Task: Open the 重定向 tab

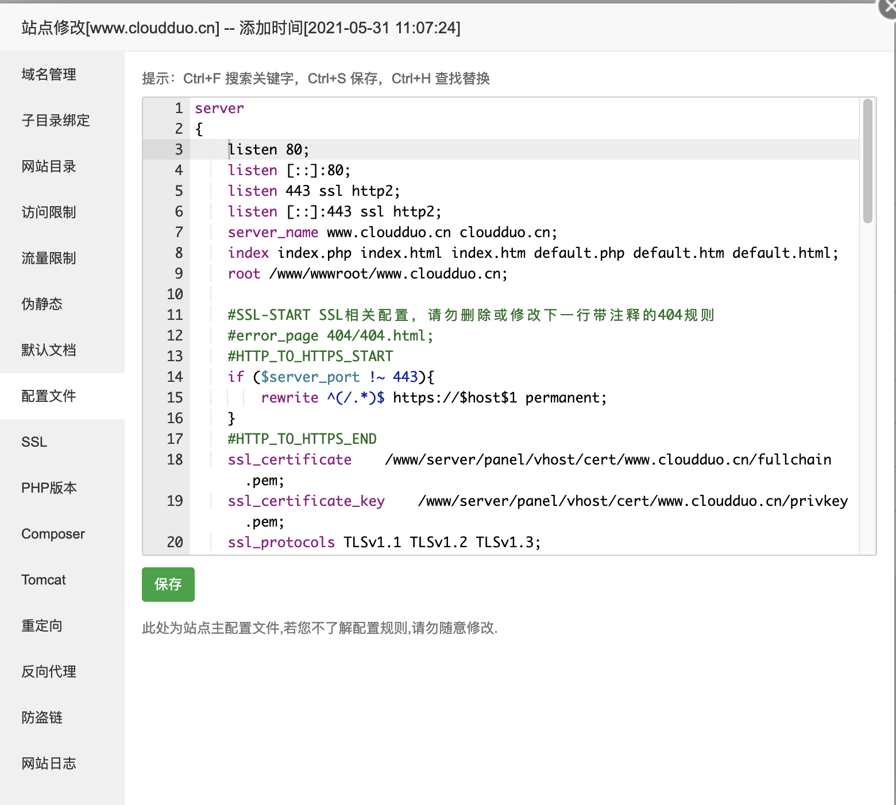Action: (x=62, y=626)
